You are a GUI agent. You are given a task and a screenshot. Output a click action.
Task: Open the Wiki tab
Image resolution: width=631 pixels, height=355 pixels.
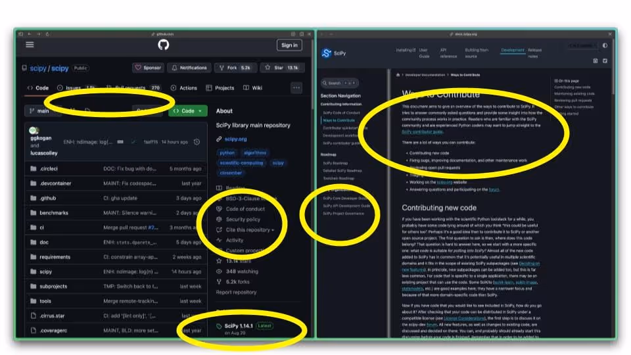252,87
